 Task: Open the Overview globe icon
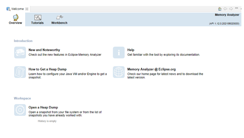(x=16, y=17)
